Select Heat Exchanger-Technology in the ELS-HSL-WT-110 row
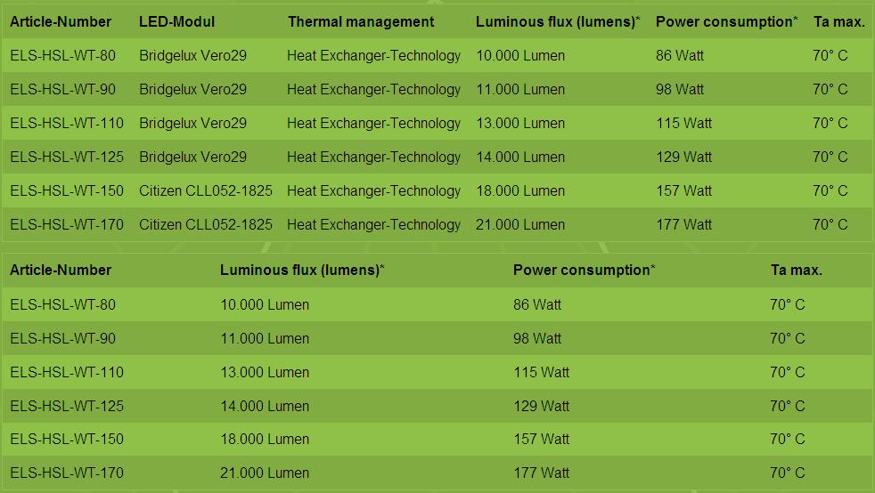 (x=373, y=123)
